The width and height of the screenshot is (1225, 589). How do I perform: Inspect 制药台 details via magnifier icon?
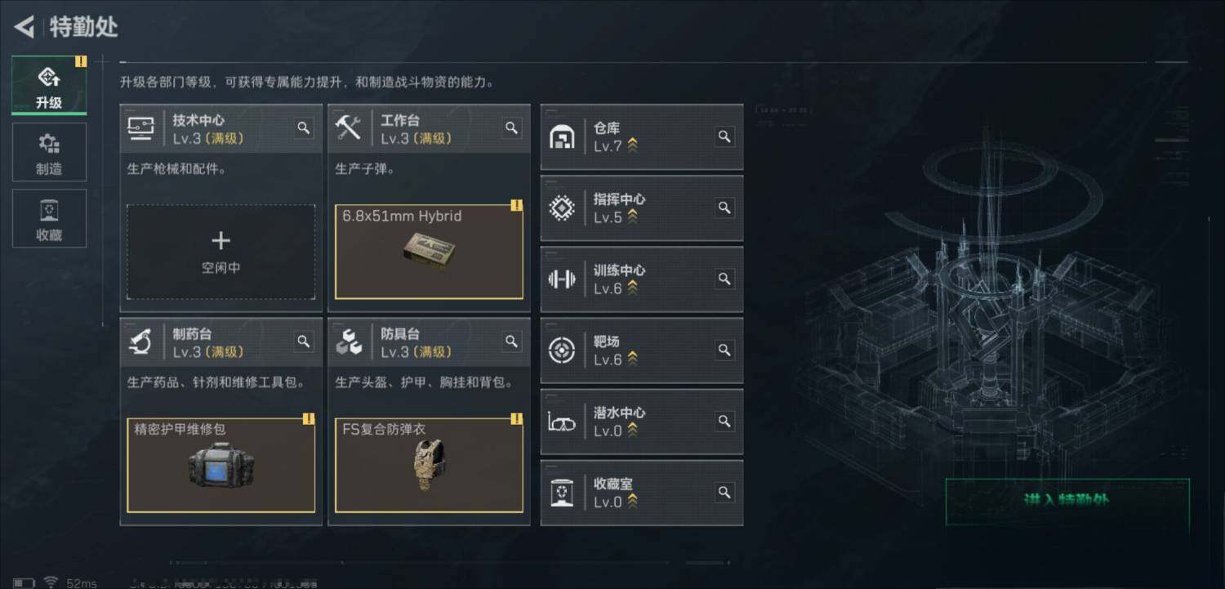pos(304,341)
